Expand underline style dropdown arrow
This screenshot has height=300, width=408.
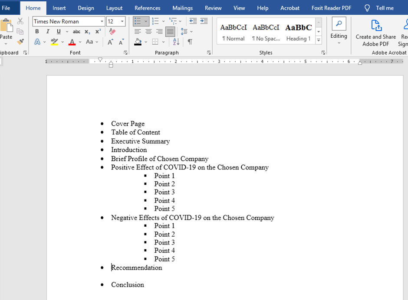[67, 32]
